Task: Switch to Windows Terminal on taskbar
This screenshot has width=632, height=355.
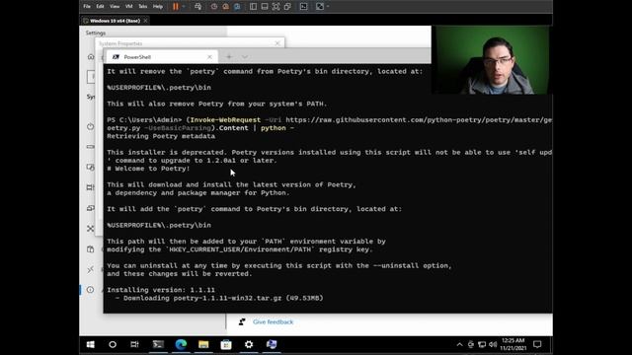Action: pos(158,344)
